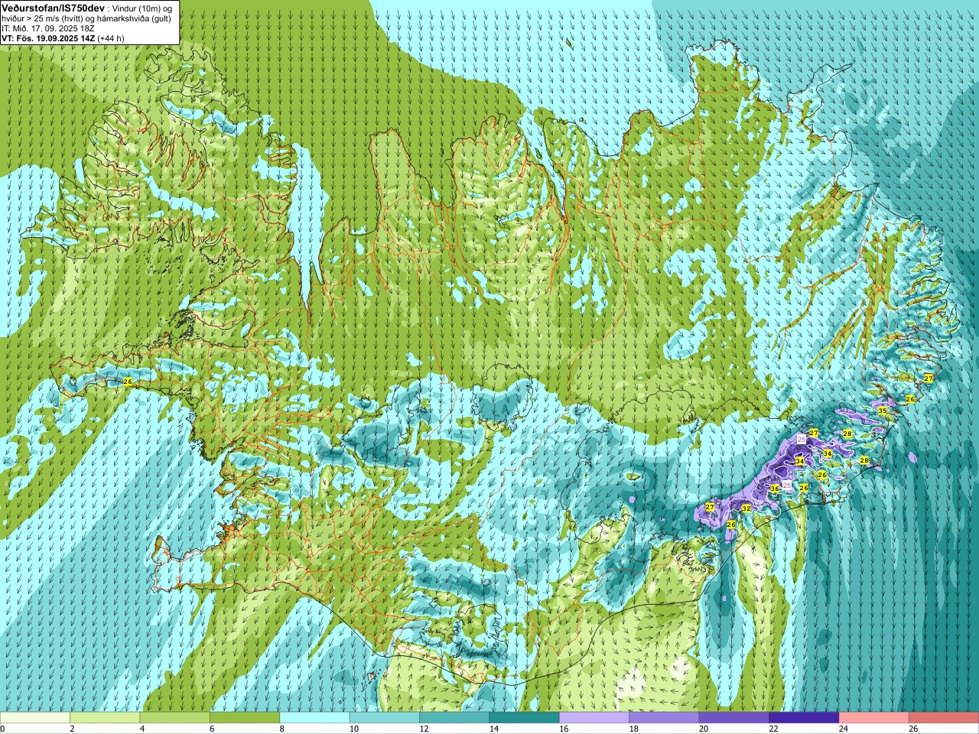Pick the light green 2–4 m/s legend swatch

click(x=105, y=718)
